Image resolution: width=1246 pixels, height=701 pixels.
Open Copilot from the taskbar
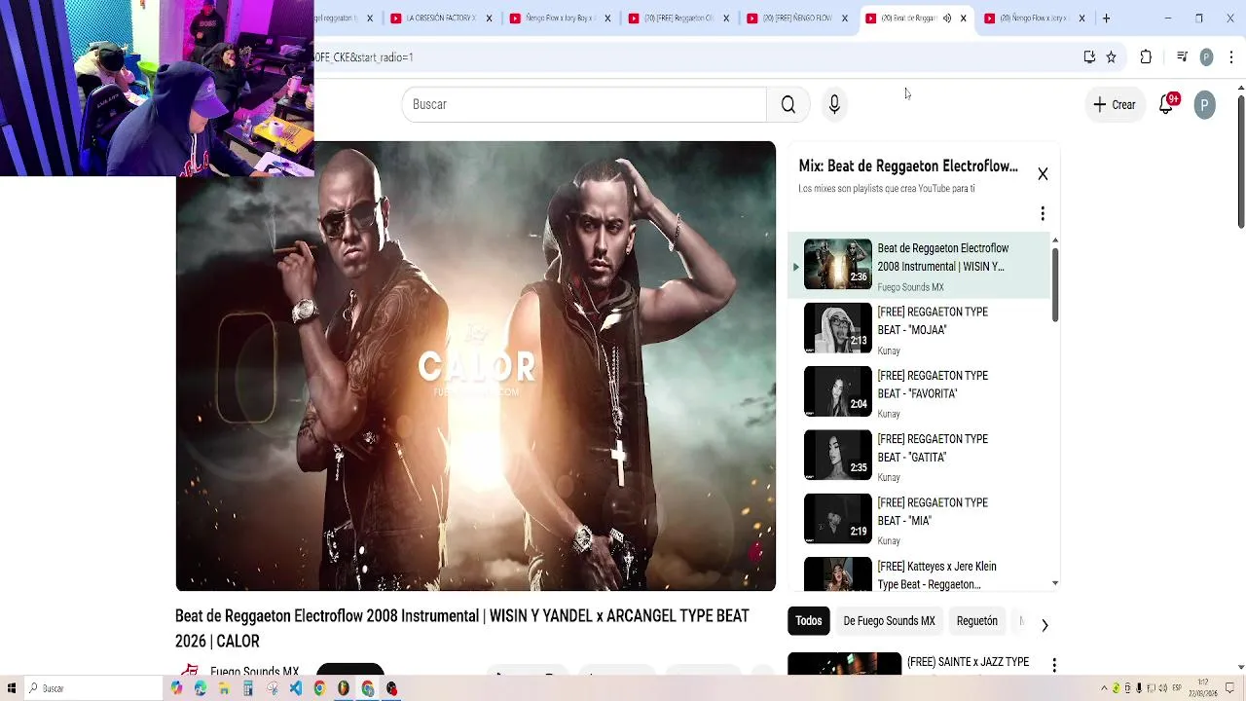pyautogui.click(x=176, y=688)
